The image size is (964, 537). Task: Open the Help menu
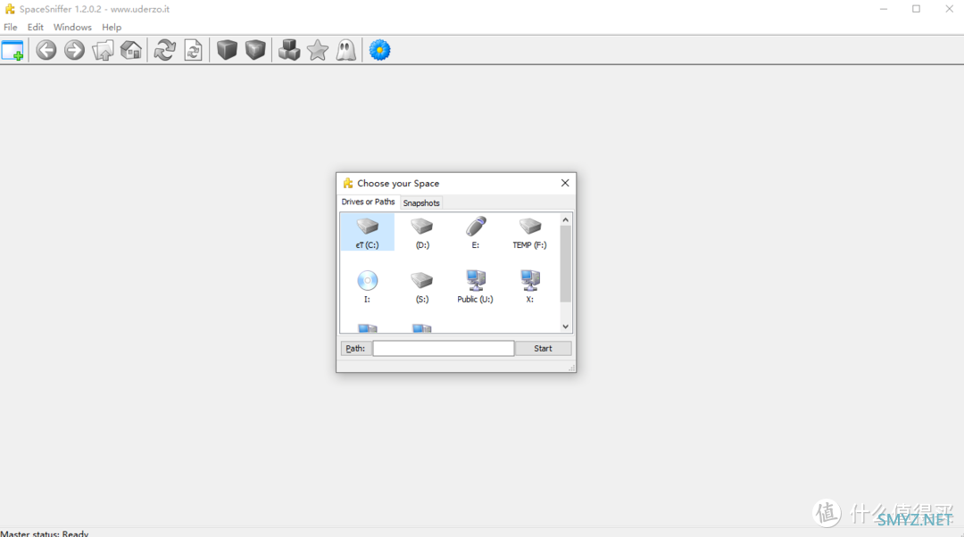(112, 27)
